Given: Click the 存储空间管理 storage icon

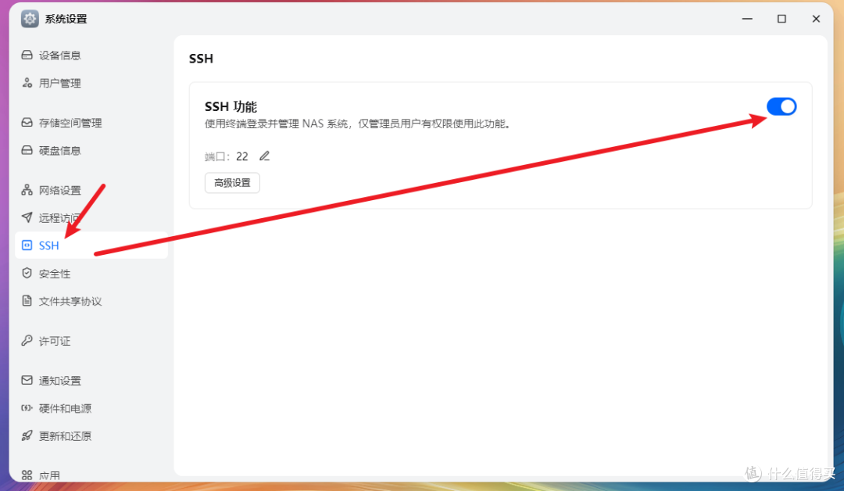Looking at the screenshot, I should click(x=27, y=122).
